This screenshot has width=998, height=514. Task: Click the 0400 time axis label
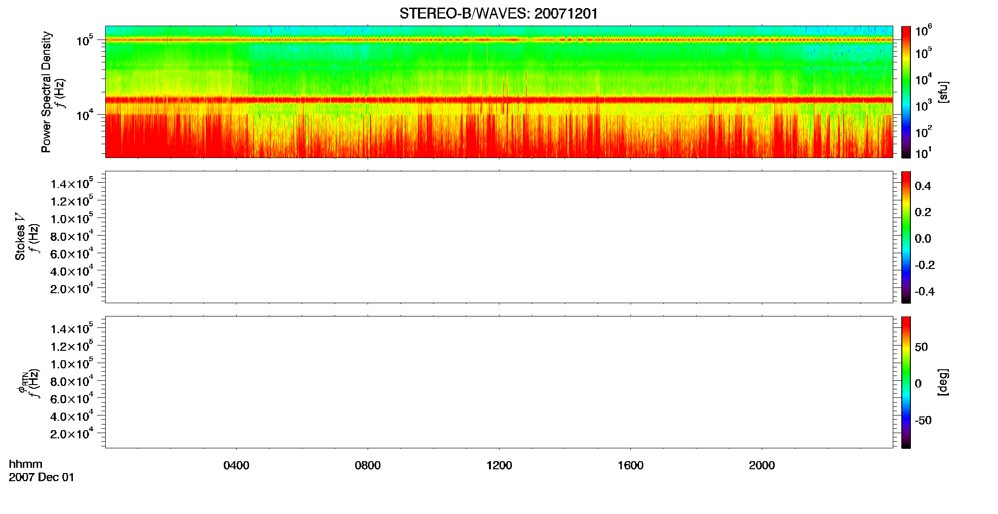pos(236,465)
